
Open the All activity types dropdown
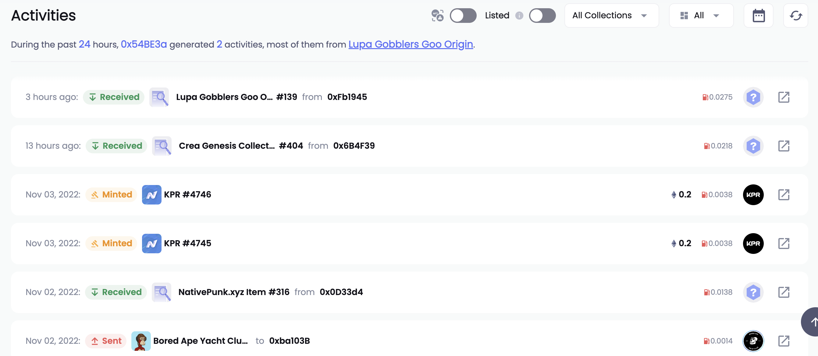pyautogui.click(x=701, y=16)
